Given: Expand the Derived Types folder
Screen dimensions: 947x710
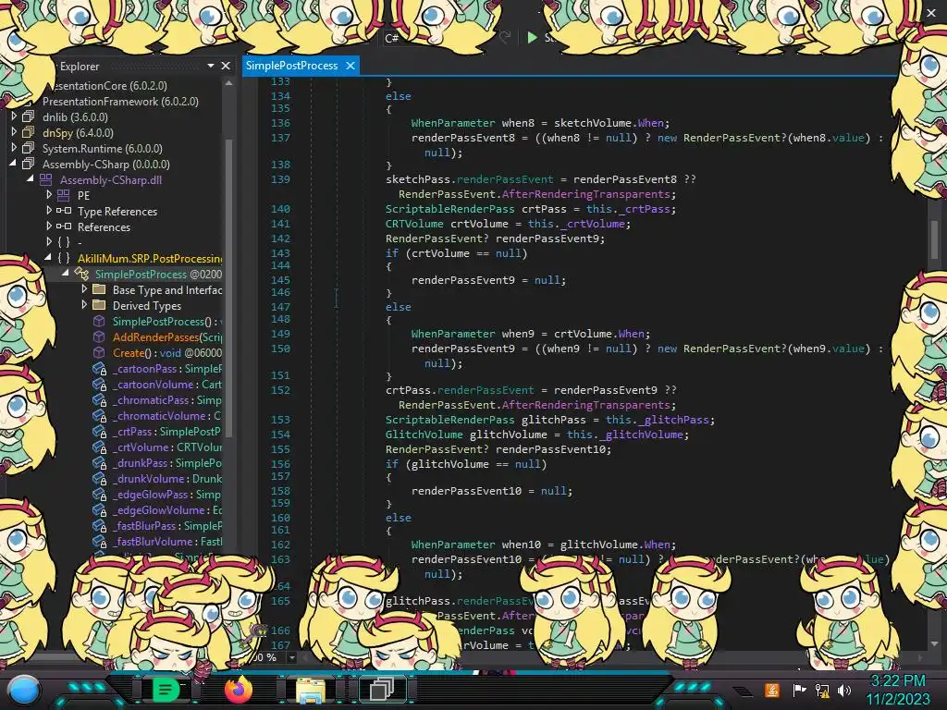Looking at the screenshot, I should [84, 305].
